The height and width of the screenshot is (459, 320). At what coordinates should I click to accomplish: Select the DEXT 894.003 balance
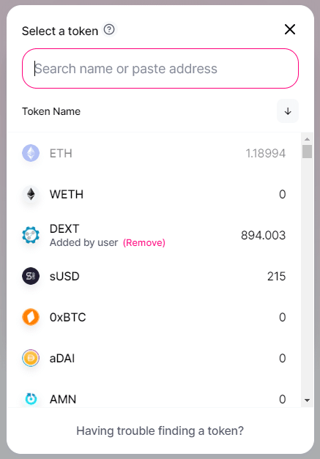coord(263,235)
